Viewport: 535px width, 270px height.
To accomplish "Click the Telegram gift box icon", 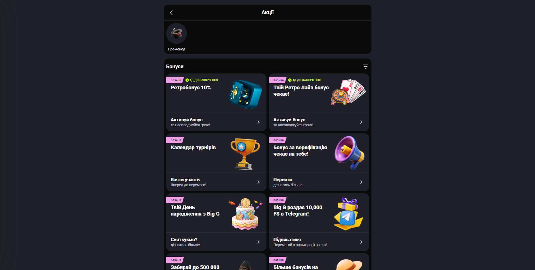I will coord(348,214).
